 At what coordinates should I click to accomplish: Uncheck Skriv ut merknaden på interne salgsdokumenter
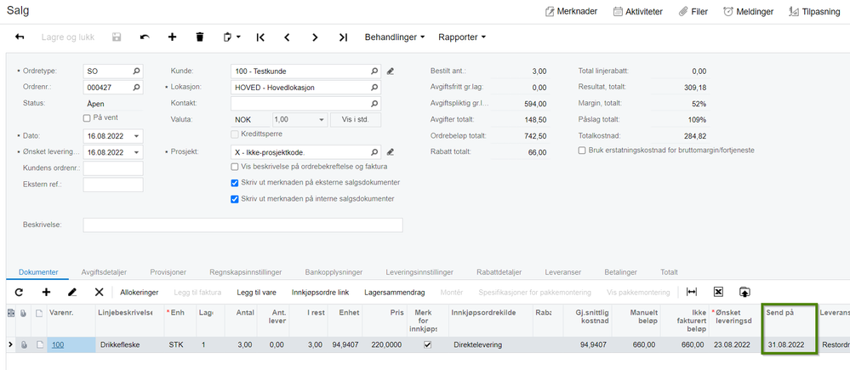[235, 199]
